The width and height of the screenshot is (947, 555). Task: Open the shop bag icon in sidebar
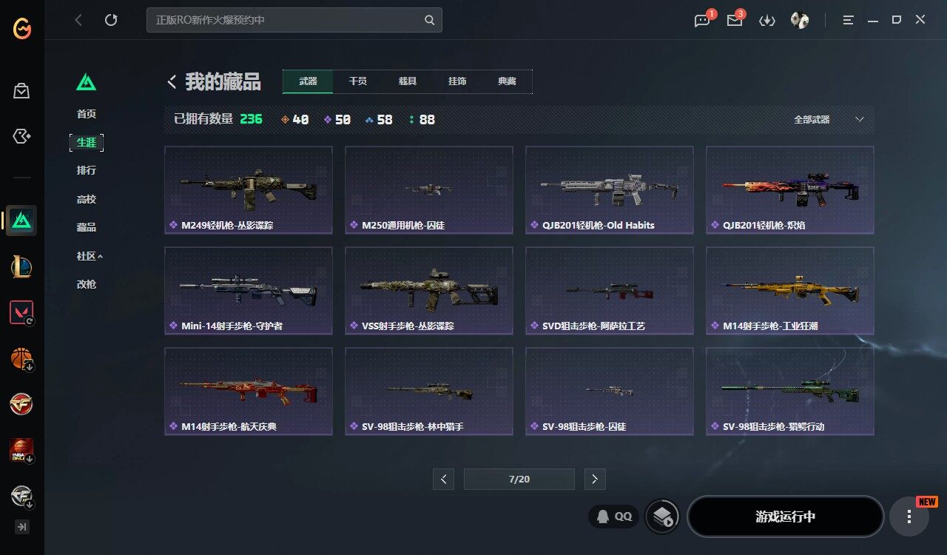21,91
